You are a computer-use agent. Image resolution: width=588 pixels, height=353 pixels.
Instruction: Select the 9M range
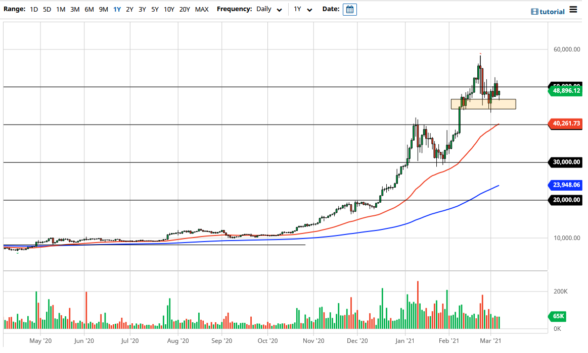tap(104, 9)
